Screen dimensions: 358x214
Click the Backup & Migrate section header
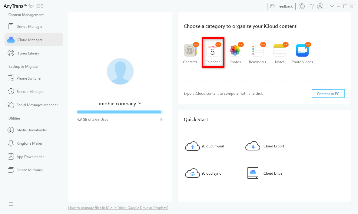click(23, 67)
